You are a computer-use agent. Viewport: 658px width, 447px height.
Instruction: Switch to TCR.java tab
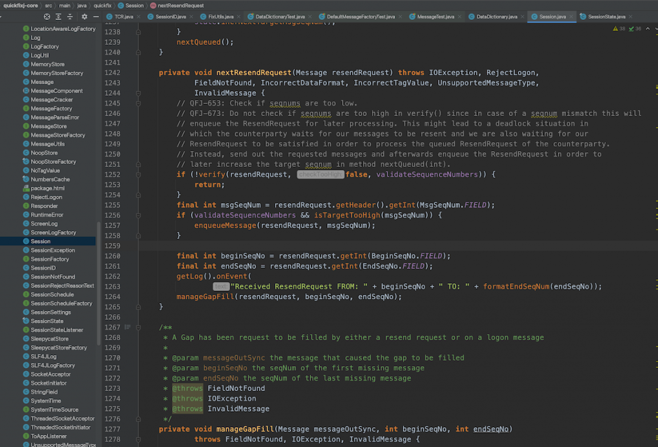[123, 17]
